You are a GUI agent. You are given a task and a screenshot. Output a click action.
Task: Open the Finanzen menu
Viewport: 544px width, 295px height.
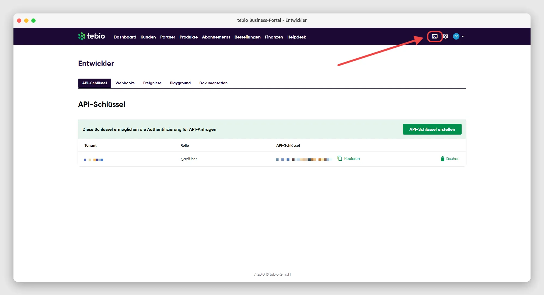tap(274, 37)
